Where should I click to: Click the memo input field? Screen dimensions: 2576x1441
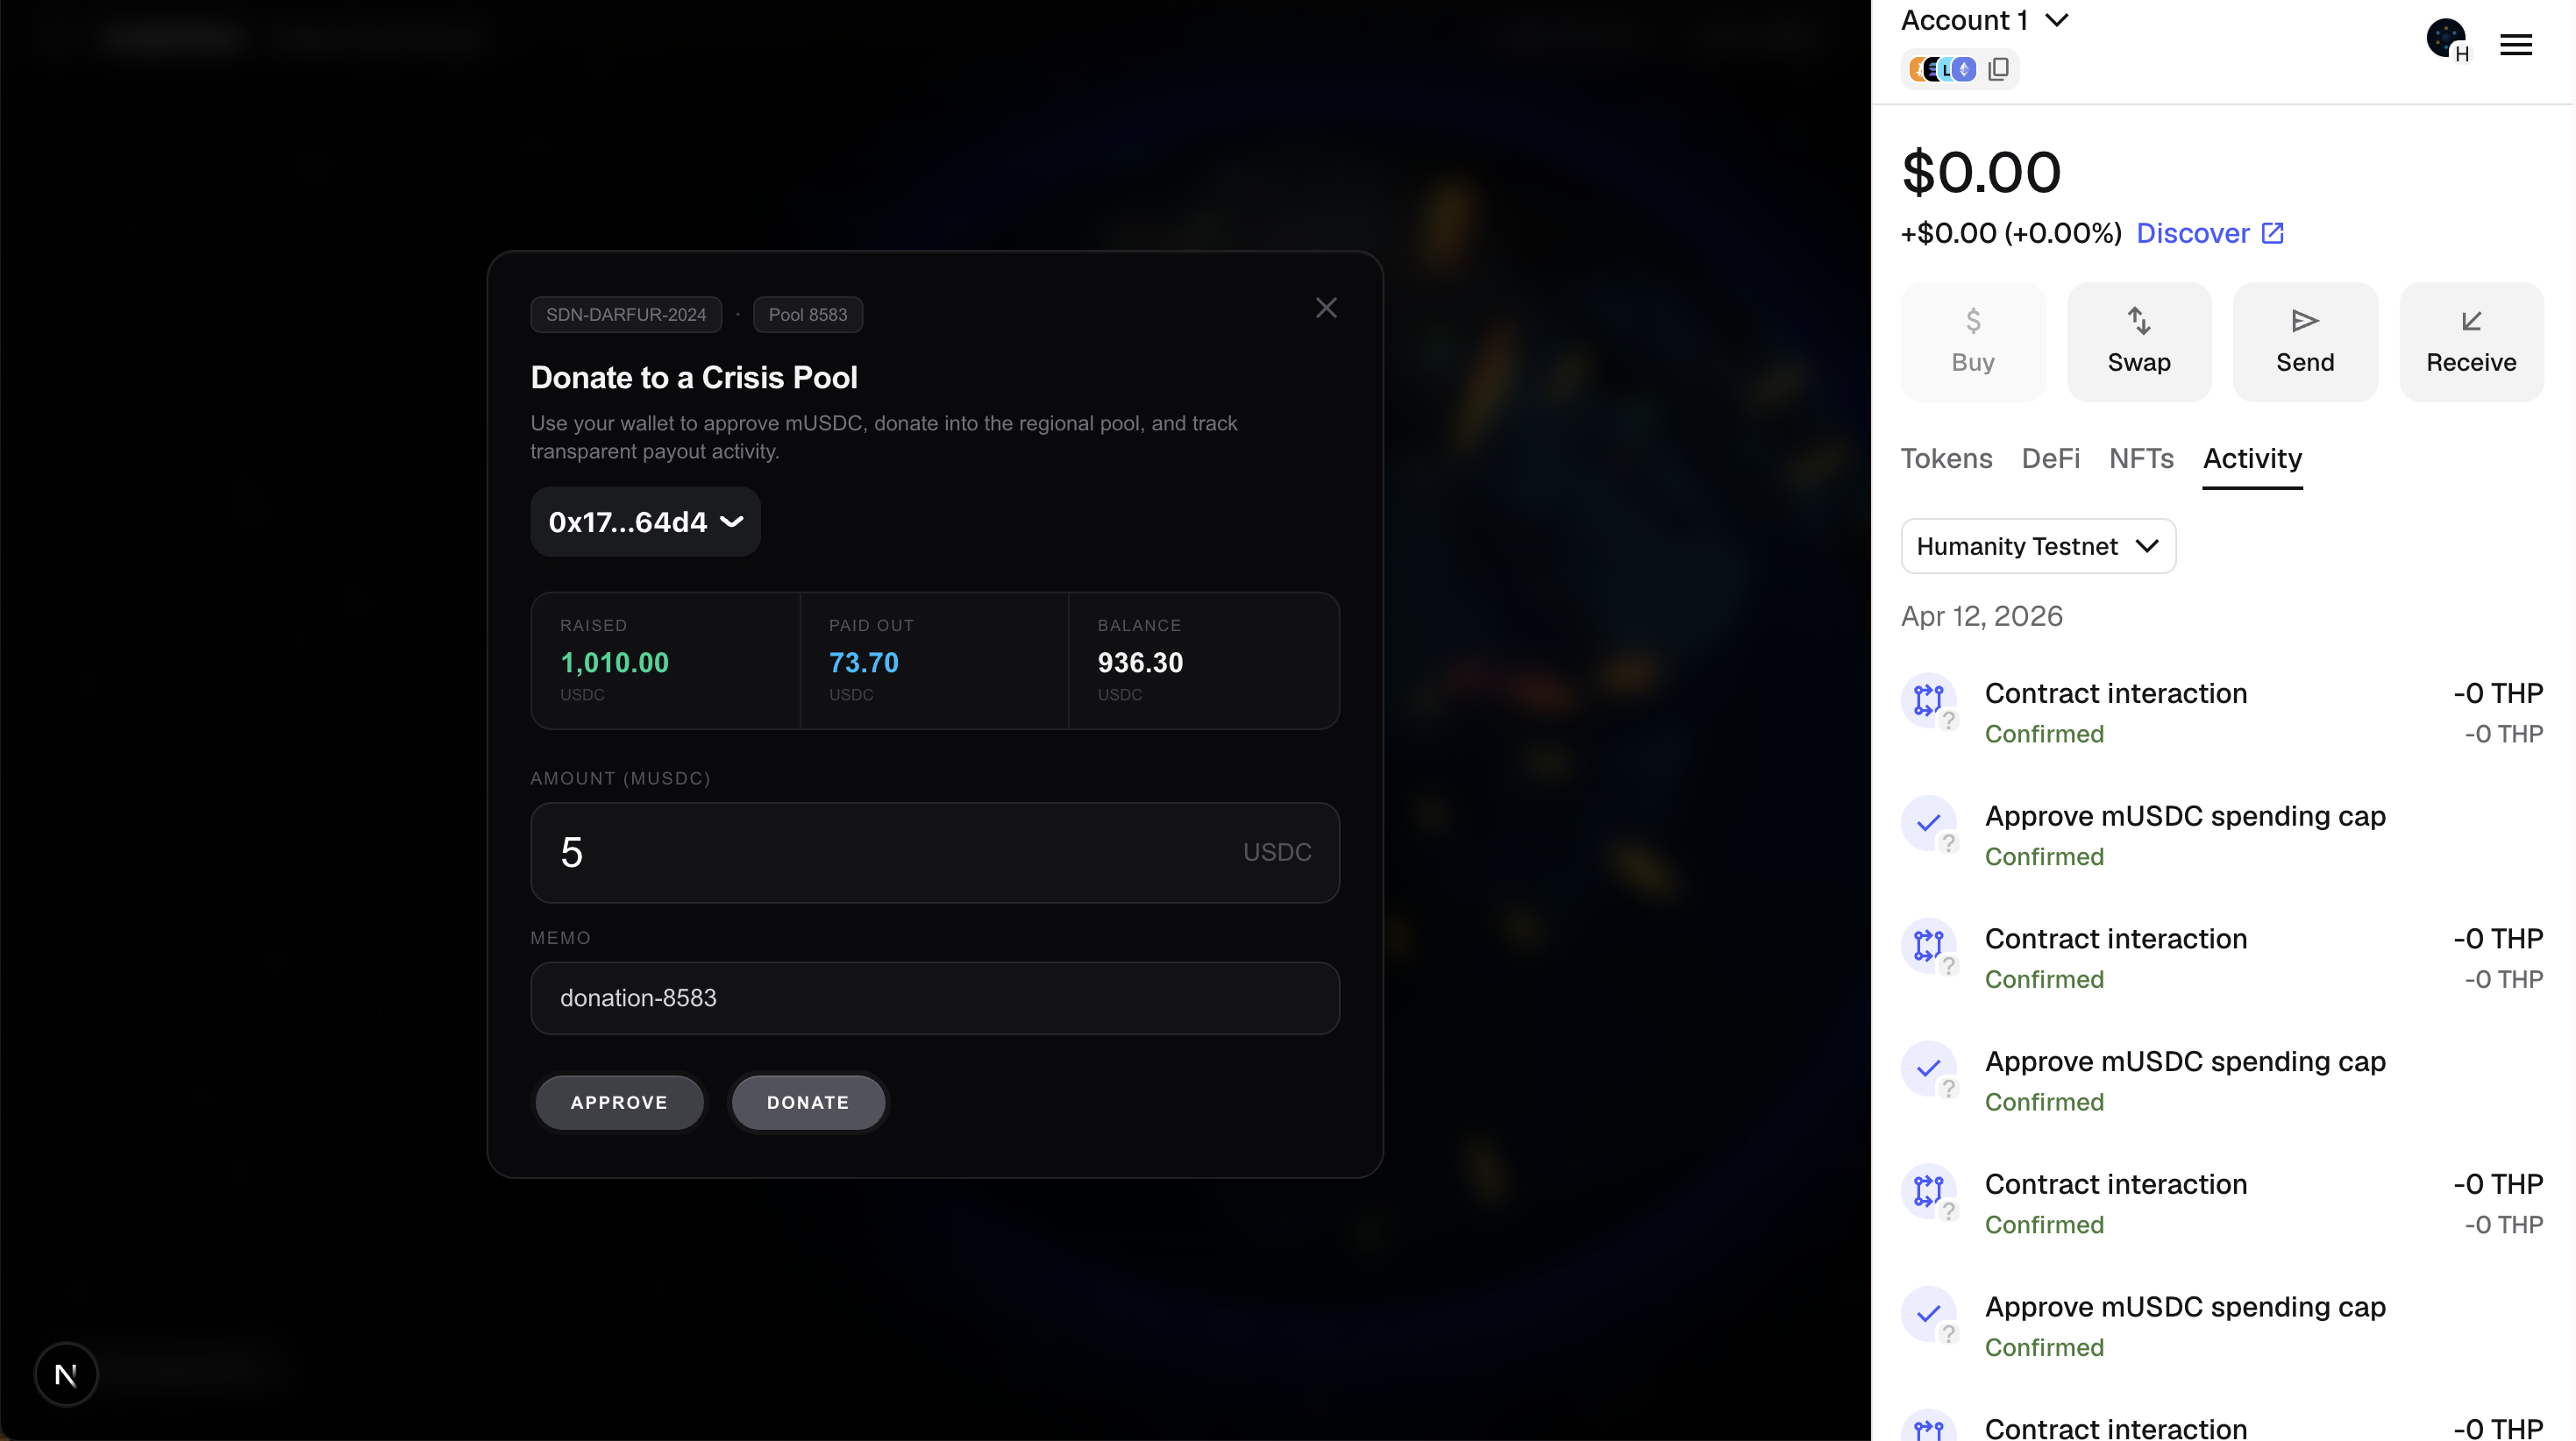coord(934,998)
